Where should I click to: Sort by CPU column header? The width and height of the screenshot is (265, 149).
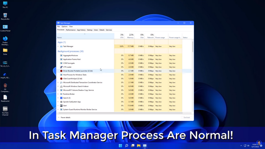coord(119,36)
